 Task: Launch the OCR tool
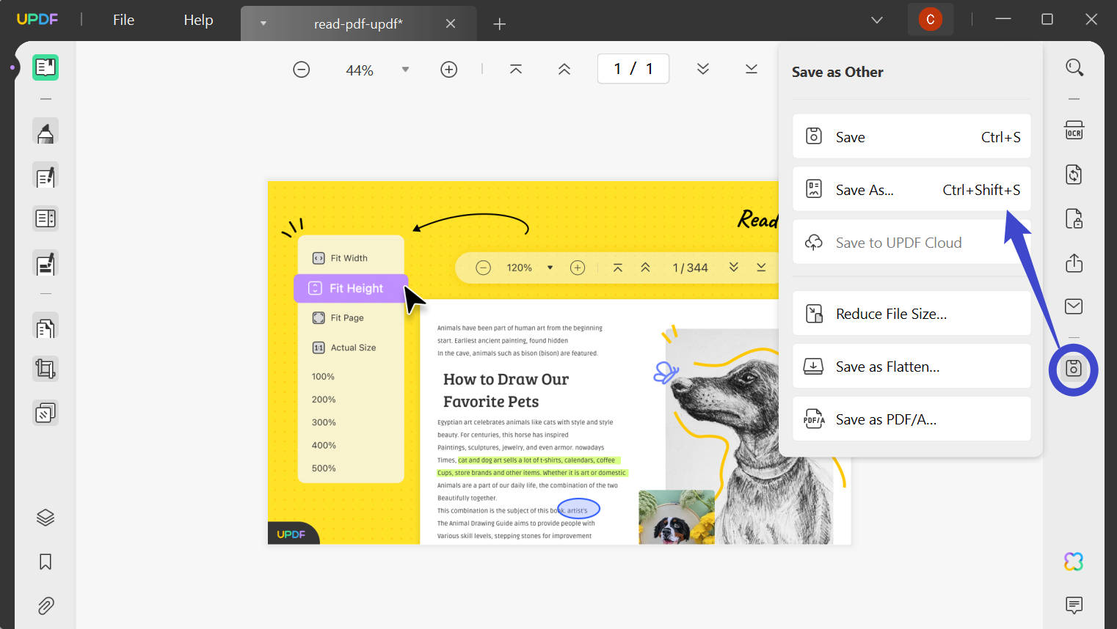[x=1074, y=130]
